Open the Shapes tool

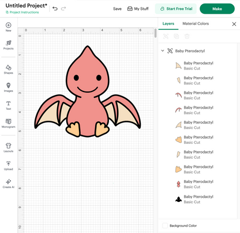[x=9, y=70]
